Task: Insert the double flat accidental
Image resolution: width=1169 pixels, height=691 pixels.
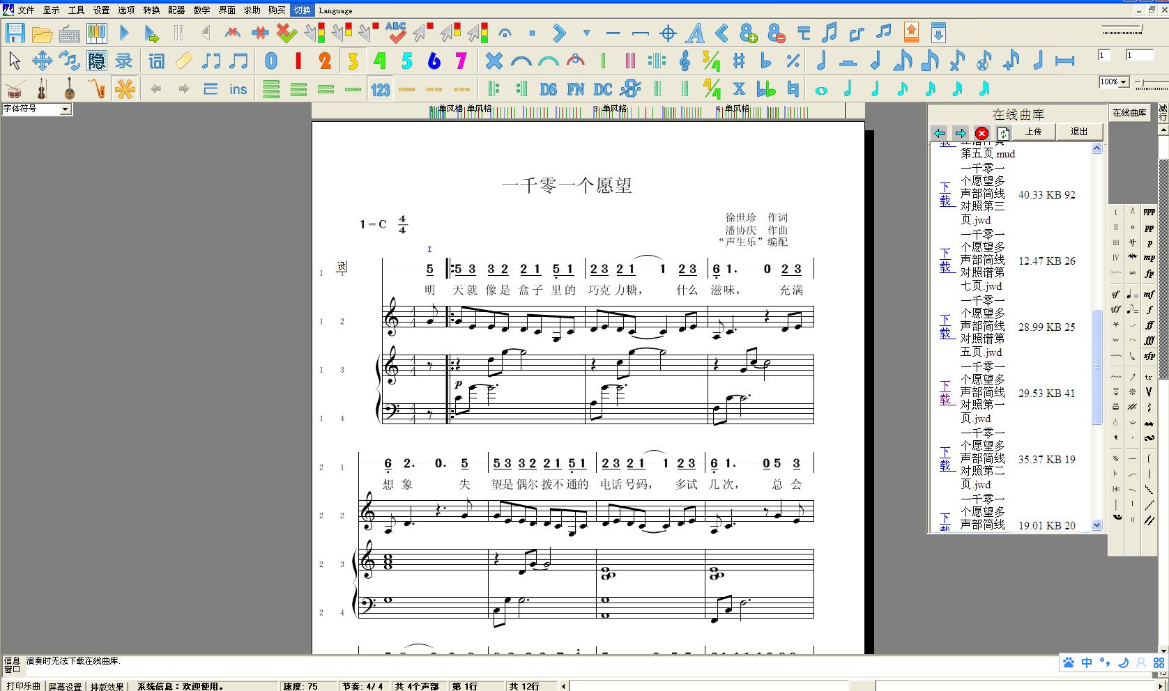Action: [766, 88]
